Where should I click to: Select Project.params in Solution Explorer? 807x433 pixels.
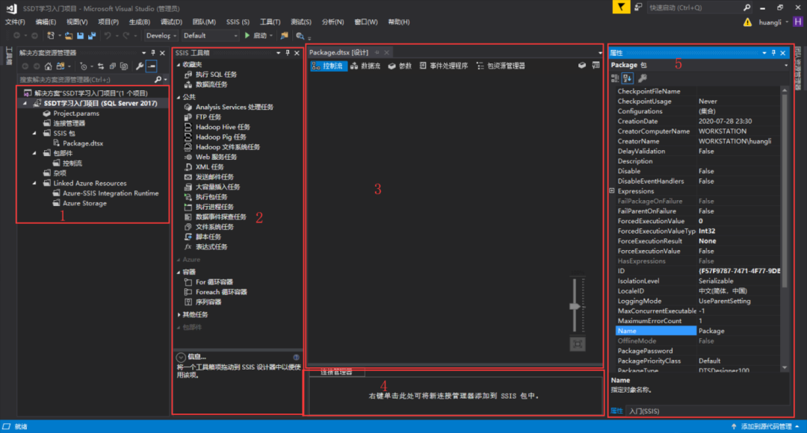pyautogui.click(x=76, y=113)
